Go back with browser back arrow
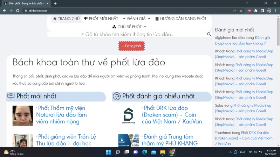 click(5, 11)
